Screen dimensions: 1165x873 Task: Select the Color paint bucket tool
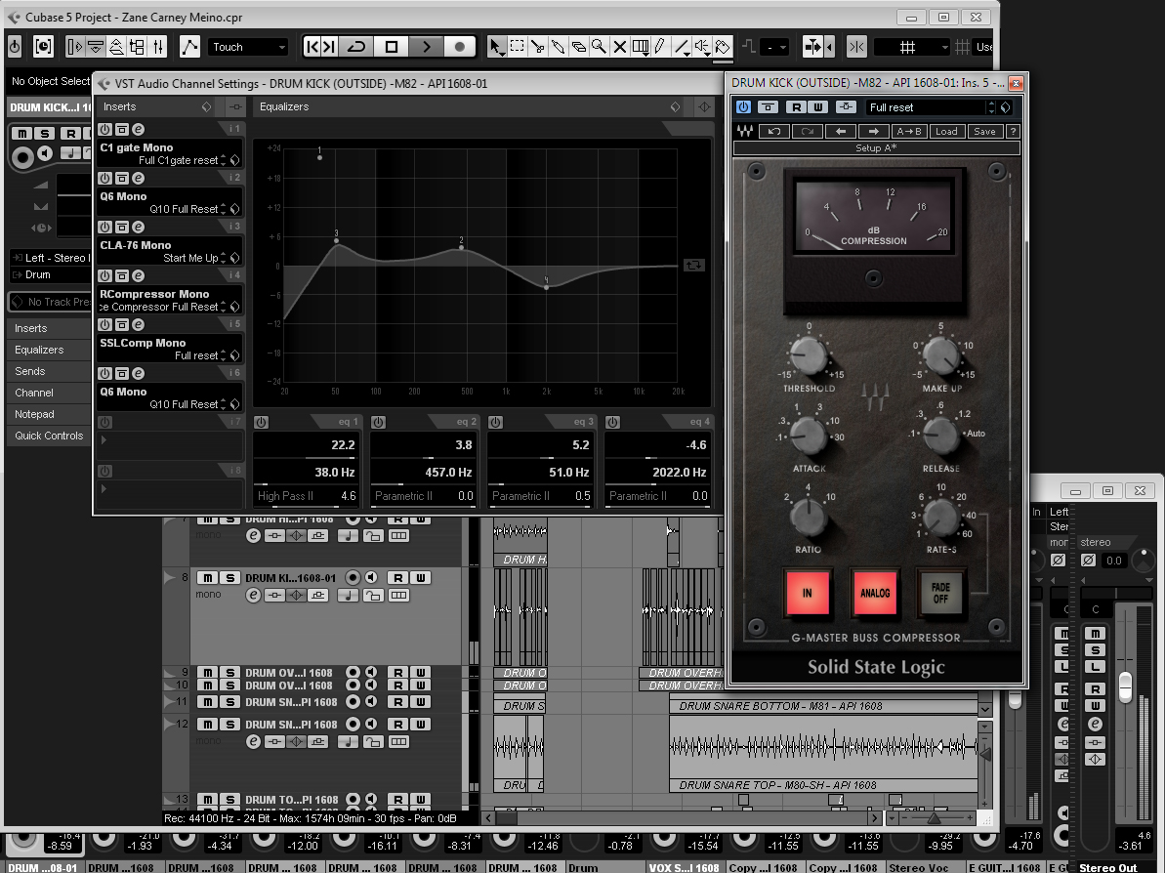pos(723,47)
